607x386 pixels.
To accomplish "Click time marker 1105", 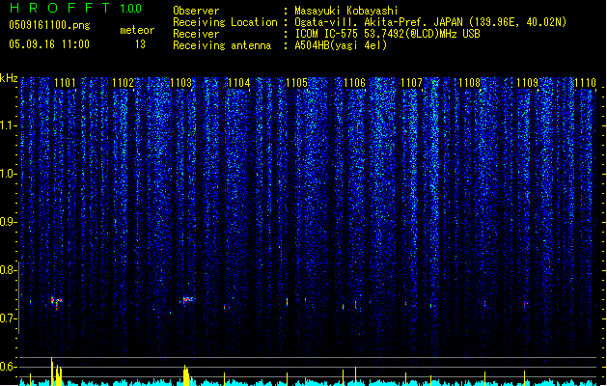I will coord(296,83).
